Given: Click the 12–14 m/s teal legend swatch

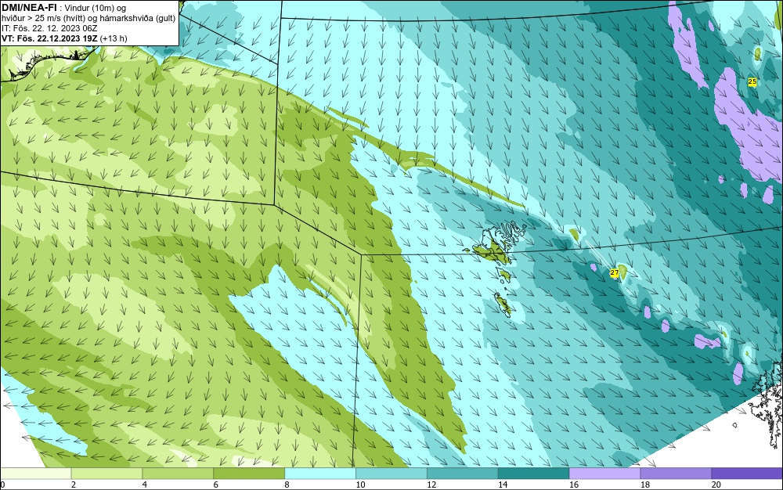Looking at the screenshot, I should pos(463,474).
